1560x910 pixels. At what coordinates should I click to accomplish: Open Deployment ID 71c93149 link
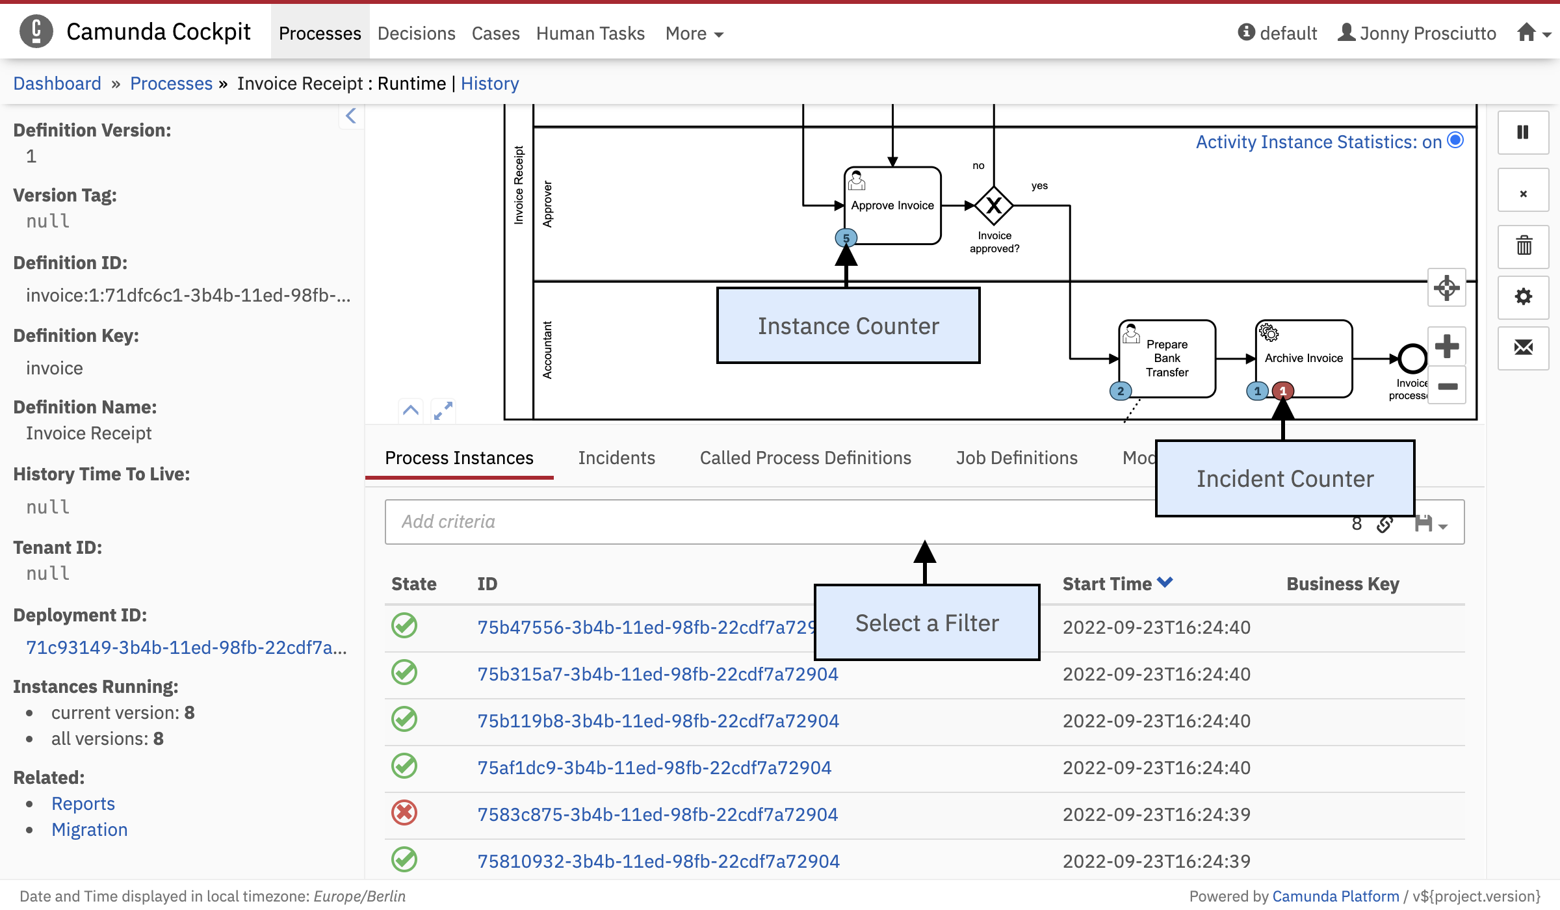pyautogui.click(x=186, y=647)
